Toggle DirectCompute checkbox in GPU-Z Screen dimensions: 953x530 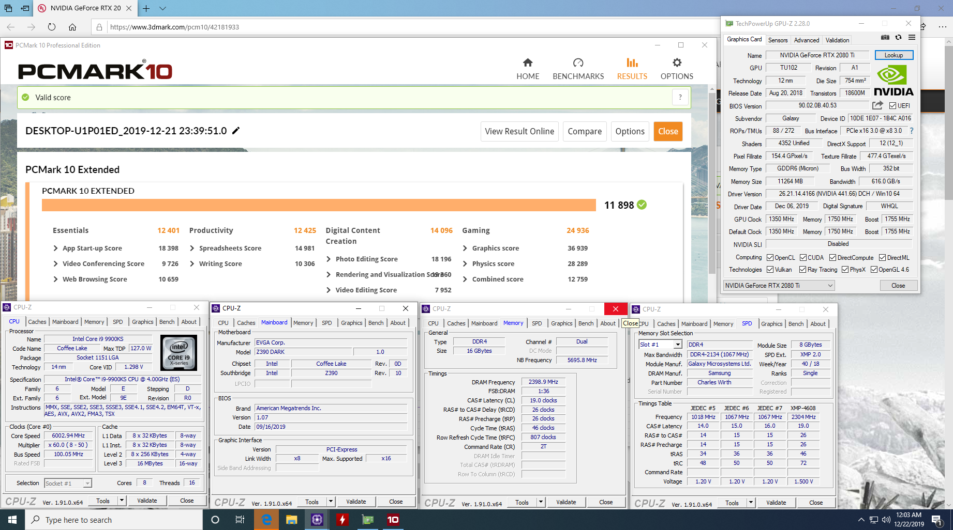832,258
